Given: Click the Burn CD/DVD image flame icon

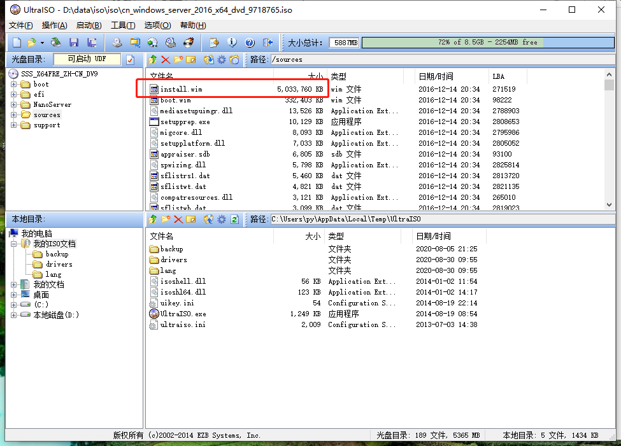Looking at the screenshot, I should pyautogui.click(x=189, y=43).
